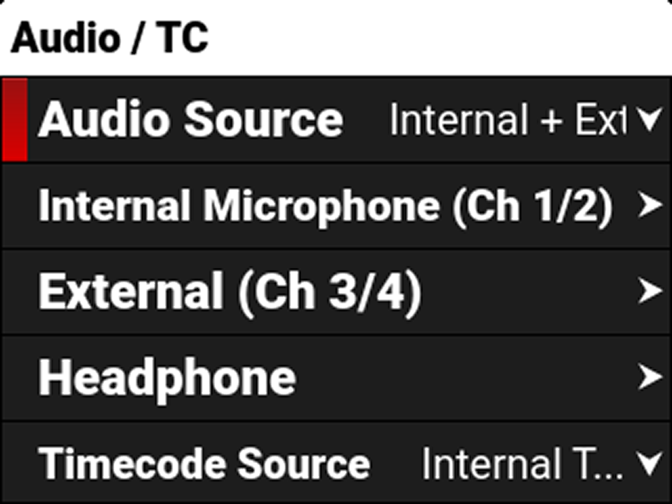Open the Headphone settings entry
672x504 pixels.
pos(167,378)
